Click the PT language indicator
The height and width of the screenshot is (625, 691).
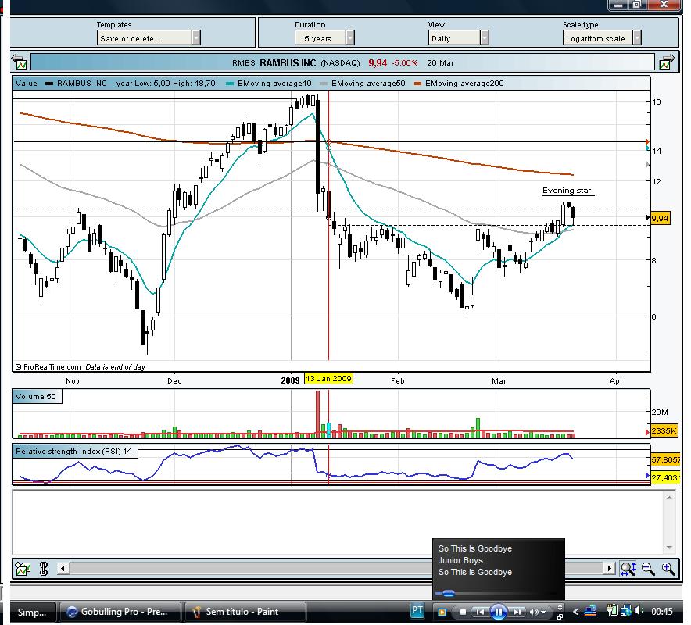[417, 610]
